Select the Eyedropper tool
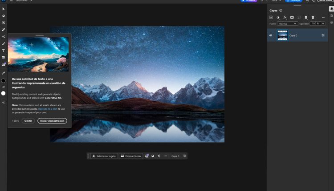This screenshot has width=334, height=191. click(x=4, y=73)
